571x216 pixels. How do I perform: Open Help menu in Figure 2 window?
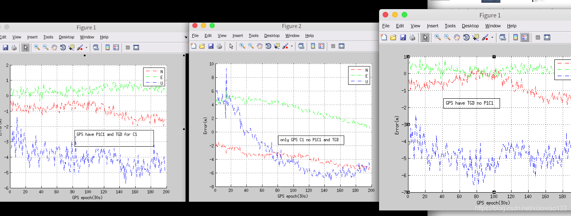pyautogui.click(x=309, y=36)
